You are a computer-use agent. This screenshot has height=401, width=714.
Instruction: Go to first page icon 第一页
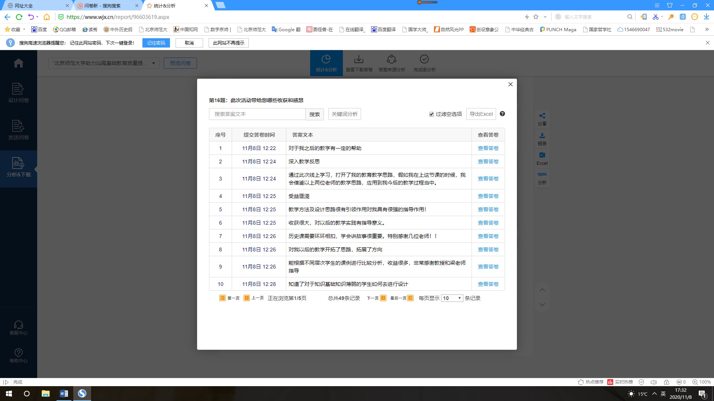[222, 298]
